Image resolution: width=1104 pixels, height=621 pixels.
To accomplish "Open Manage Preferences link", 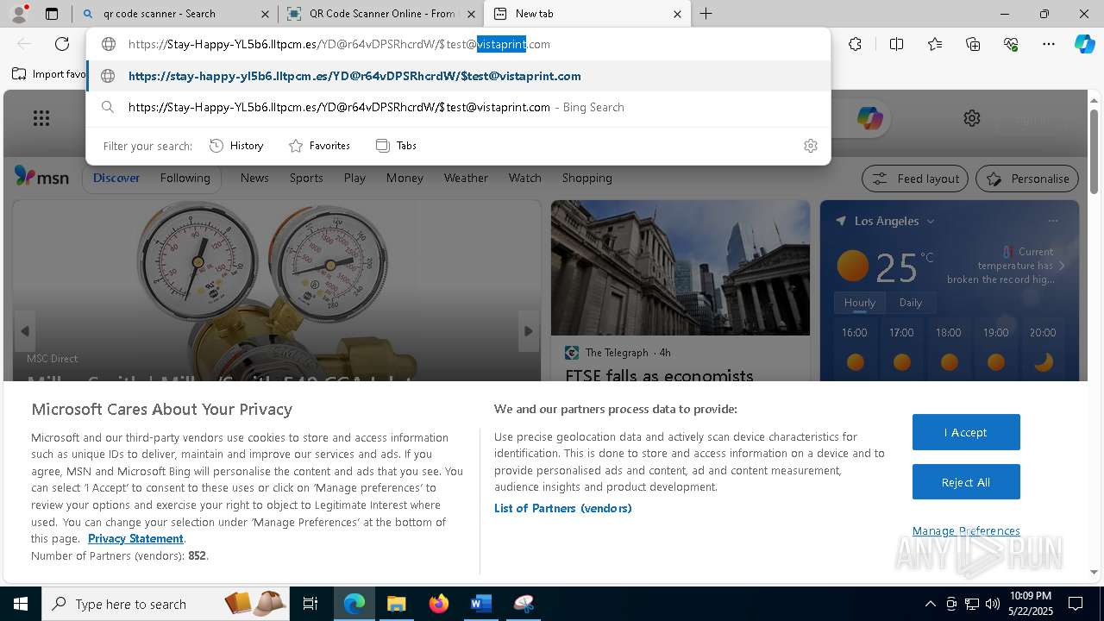I will (x=966, y=530).
